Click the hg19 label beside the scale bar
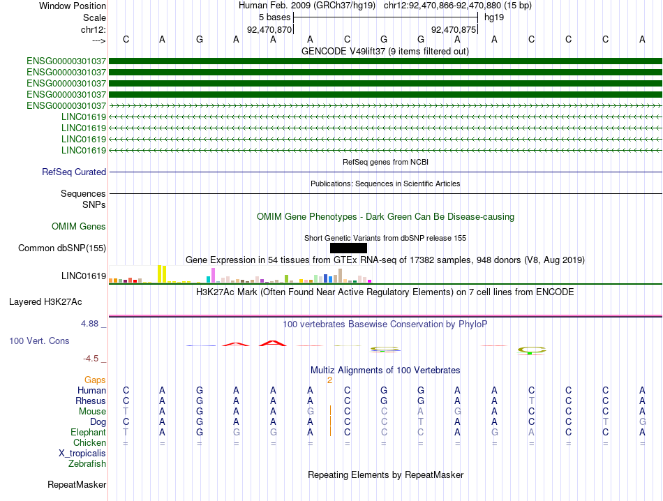Screen dimensions: 663x501 (x=494, y=17)
